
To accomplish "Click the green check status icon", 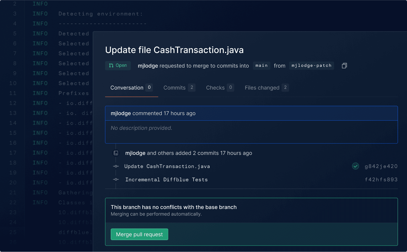I will [355, 166].
